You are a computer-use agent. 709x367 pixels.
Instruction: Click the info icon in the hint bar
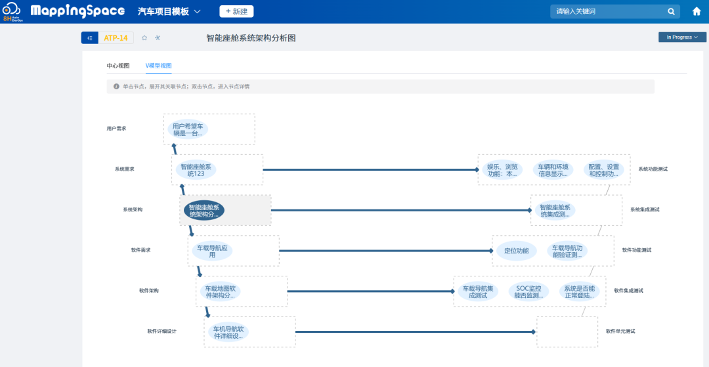(x=116, y=86)
